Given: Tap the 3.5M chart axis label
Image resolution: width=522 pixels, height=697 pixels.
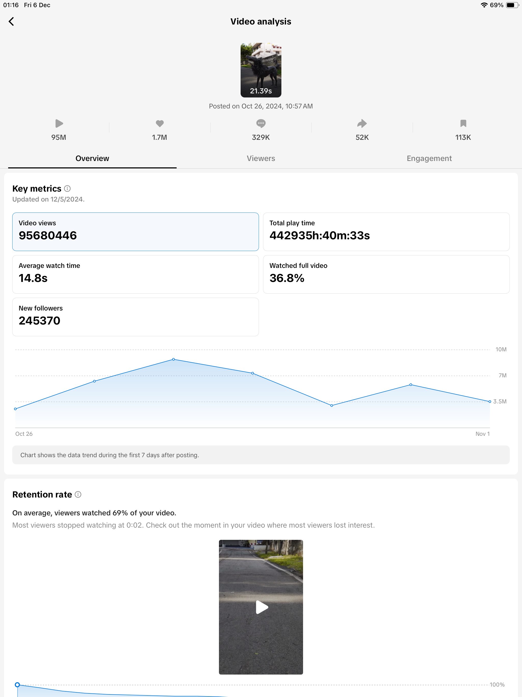Looking at the screenshot, I should 500,401.
